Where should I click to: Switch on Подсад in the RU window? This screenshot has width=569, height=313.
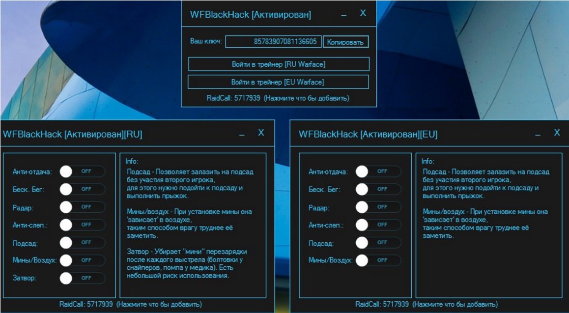click(83, 243)
